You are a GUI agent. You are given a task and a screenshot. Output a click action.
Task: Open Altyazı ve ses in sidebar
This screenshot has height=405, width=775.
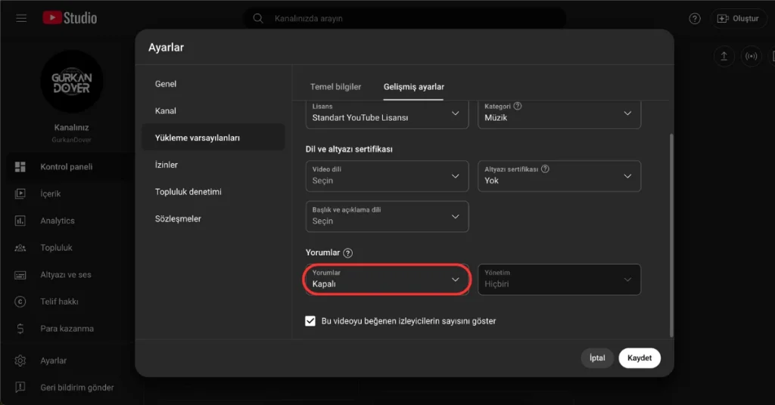67,275
